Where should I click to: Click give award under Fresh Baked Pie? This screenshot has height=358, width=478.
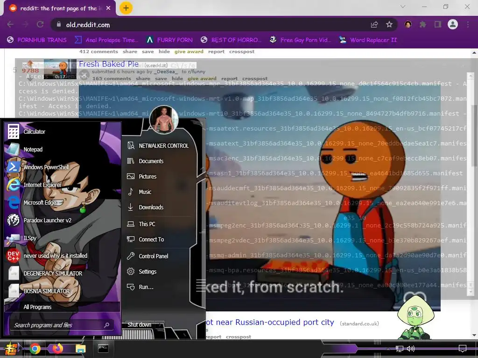point(202,78)
